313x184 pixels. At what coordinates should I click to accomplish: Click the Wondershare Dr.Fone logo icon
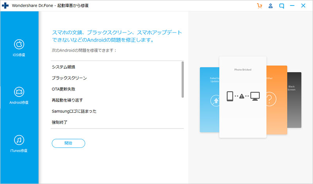[x=5, y=5]
